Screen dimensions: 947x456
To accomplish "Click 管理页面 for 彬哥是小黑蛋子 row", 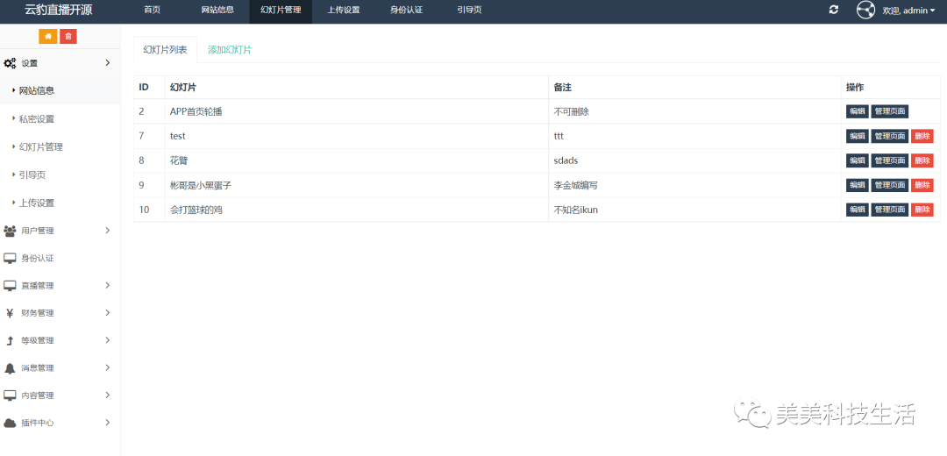I will (x=890, y=185).
